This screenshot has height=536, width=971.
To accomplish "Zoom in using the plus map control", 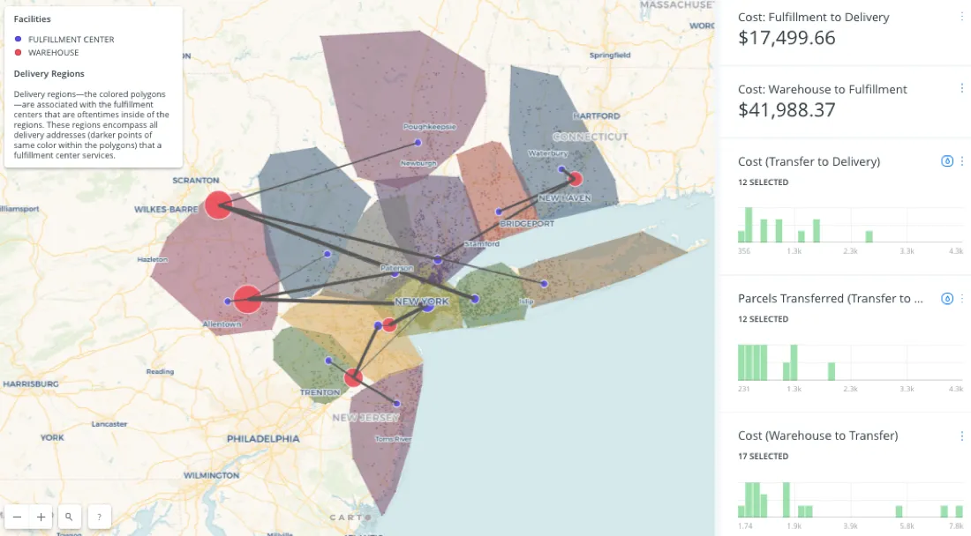I will (x=41, y=517).
